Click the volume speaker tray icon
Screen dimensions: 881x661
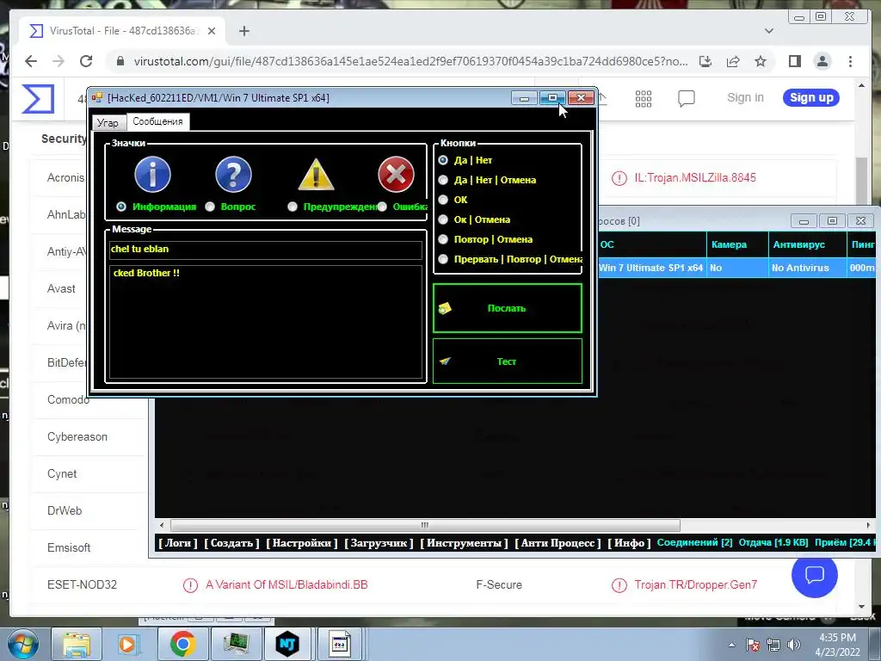(794, 645)
